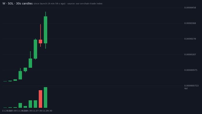The height and width of the screenshot is (114, 202).
Task: Select the green candle immediately before the red candle
Action: click(x=35, y=49)
